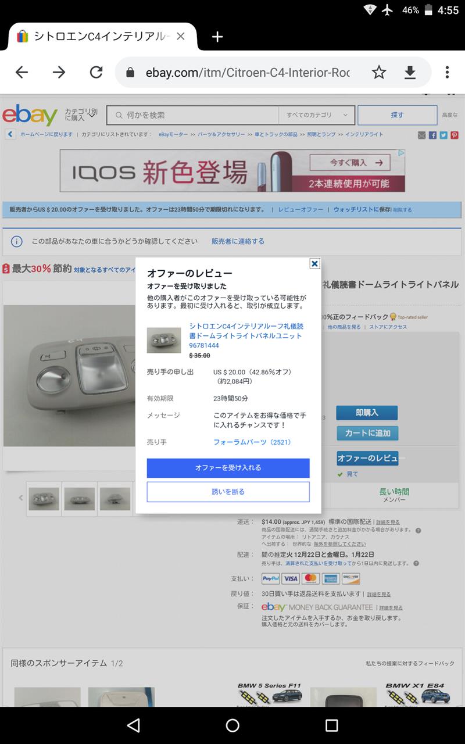This screenshot has width=465, height=744.
Task: Tap the Android home button
Action: point(233,725)
